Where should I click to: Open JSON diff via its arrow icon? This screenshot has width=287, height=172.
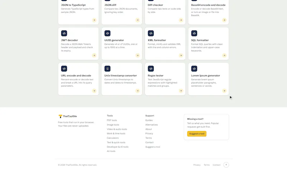coord(138,20)
